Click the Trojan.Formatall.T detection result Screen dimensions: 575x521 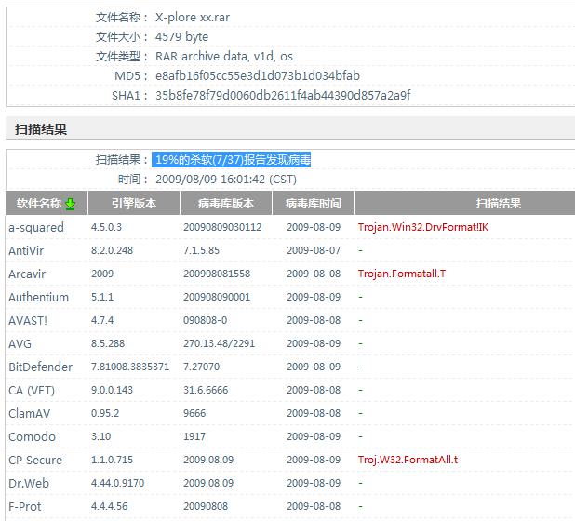click(x=402, y=274)
